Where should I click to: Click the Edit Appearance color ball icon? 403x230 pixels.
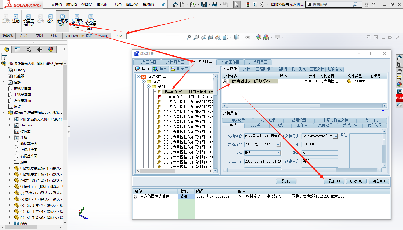click(259, 37)
